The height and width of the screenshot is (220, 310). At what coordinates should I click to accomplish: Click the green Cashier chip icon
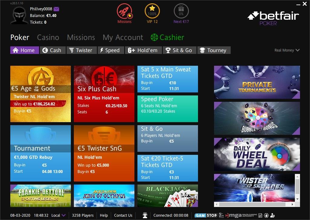pyautogui.click(x=154, y=37)
